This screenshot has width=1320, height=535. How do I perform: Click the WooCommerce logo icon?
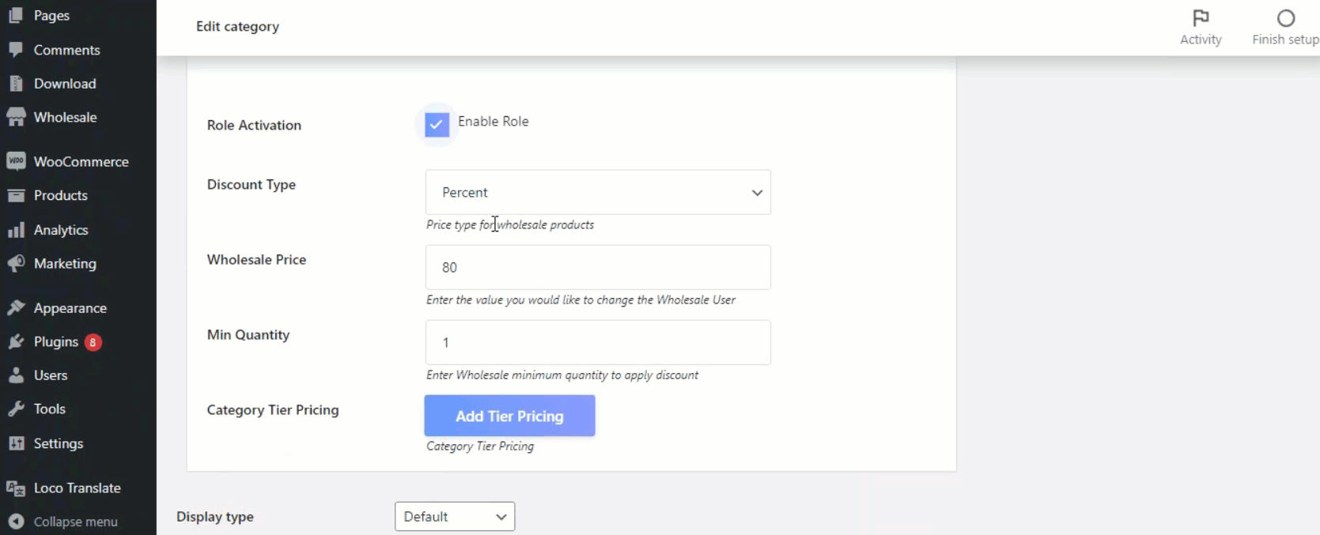click(x=16, y=161)
